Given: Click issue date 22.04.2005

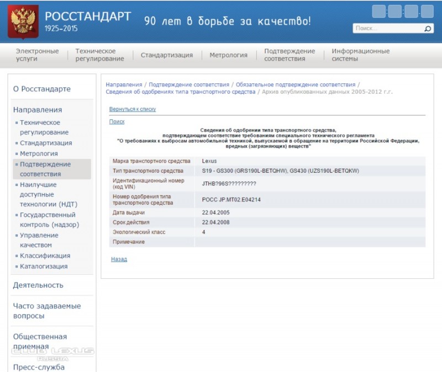Looking at the screenshot, I should pos(215,212).
